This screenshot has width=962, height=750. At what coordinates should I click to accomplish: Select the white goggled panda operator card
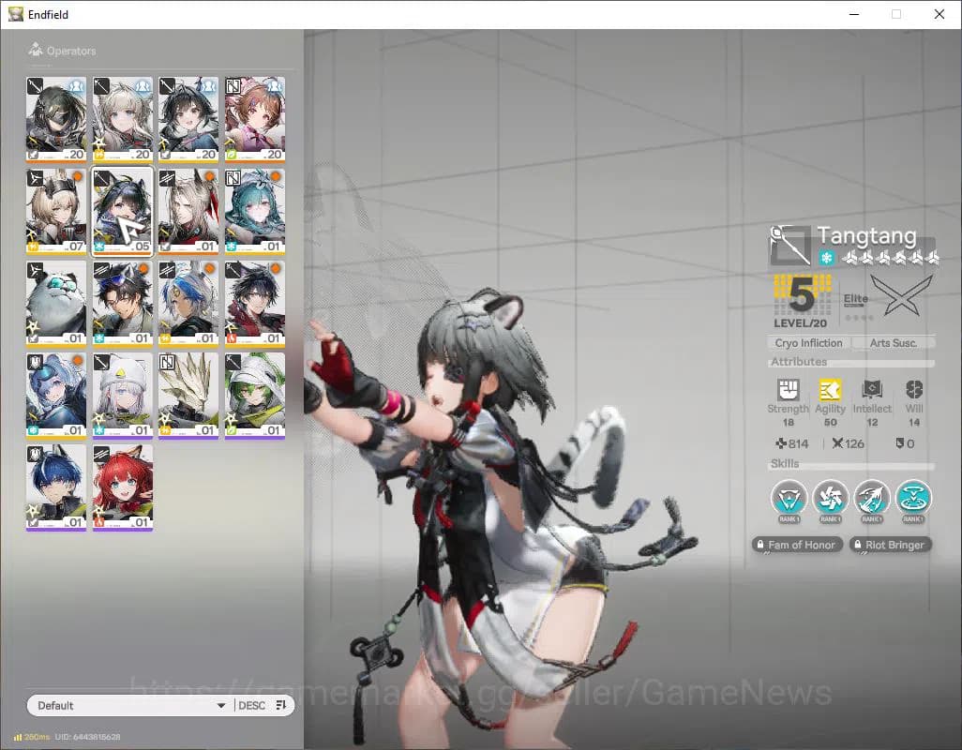[56, 303]
